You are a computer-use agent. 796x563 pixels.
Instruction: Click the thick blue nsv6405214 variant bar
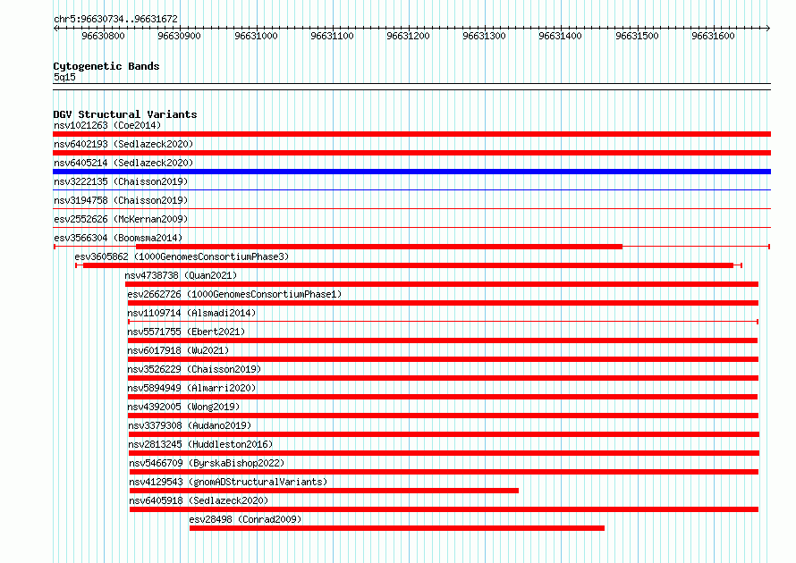tap(411, 172)
